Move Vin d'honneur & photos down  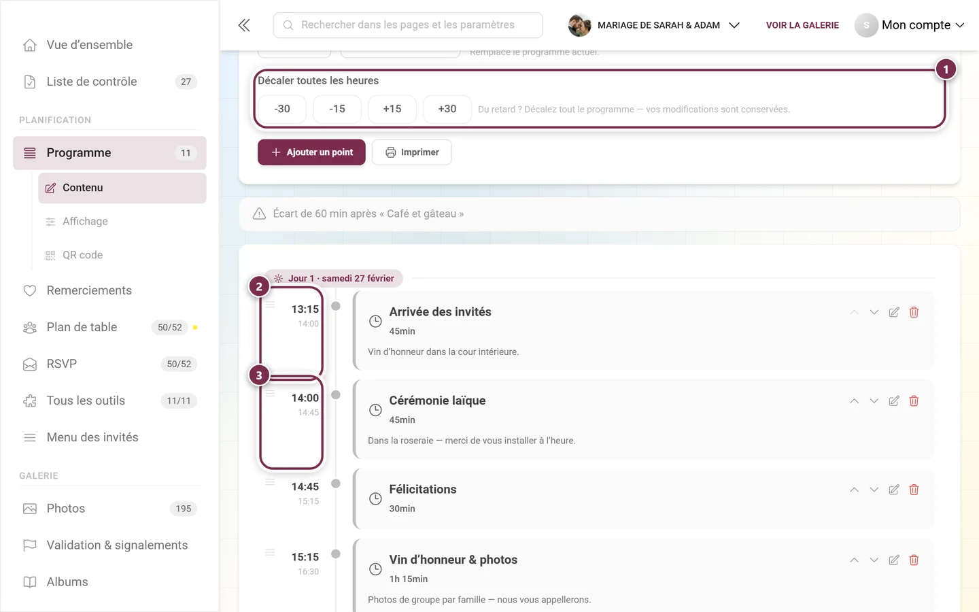tap(874, 560)
